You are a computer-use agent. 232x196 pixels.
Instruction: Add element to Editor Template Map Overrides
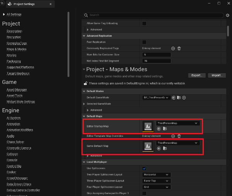click(x=173, y=136)
